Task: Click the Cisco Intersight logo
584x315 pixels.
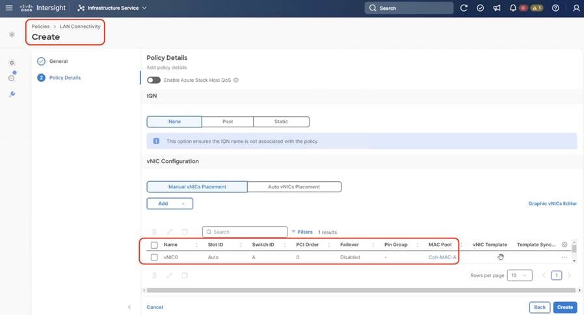Action: (42, 8)
